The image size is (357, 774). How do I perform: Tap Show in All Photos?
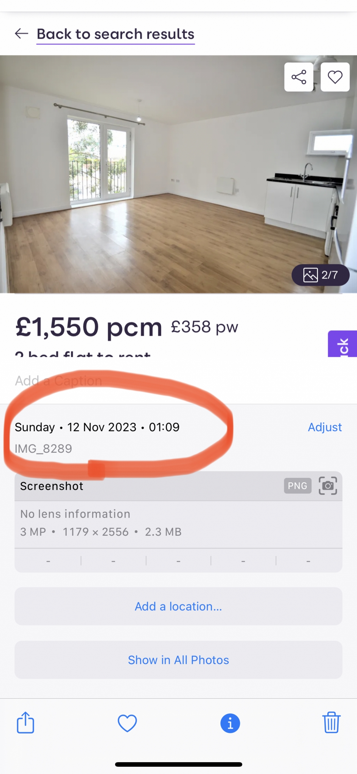click(178, 660)
